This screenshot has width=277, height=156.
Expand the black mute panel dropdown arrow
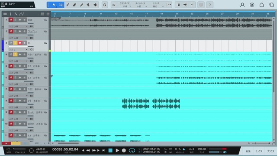point(32,6)
